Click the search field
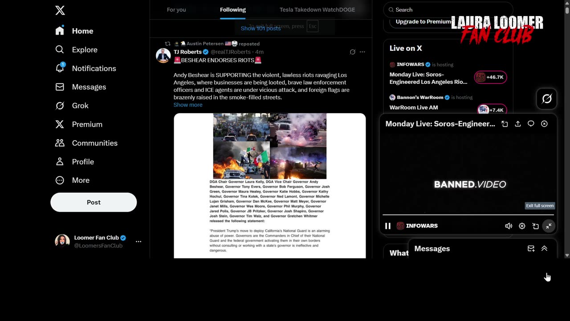 448,10
